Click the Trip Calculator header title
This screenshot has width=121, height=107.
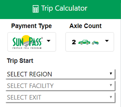coord(64,8)
